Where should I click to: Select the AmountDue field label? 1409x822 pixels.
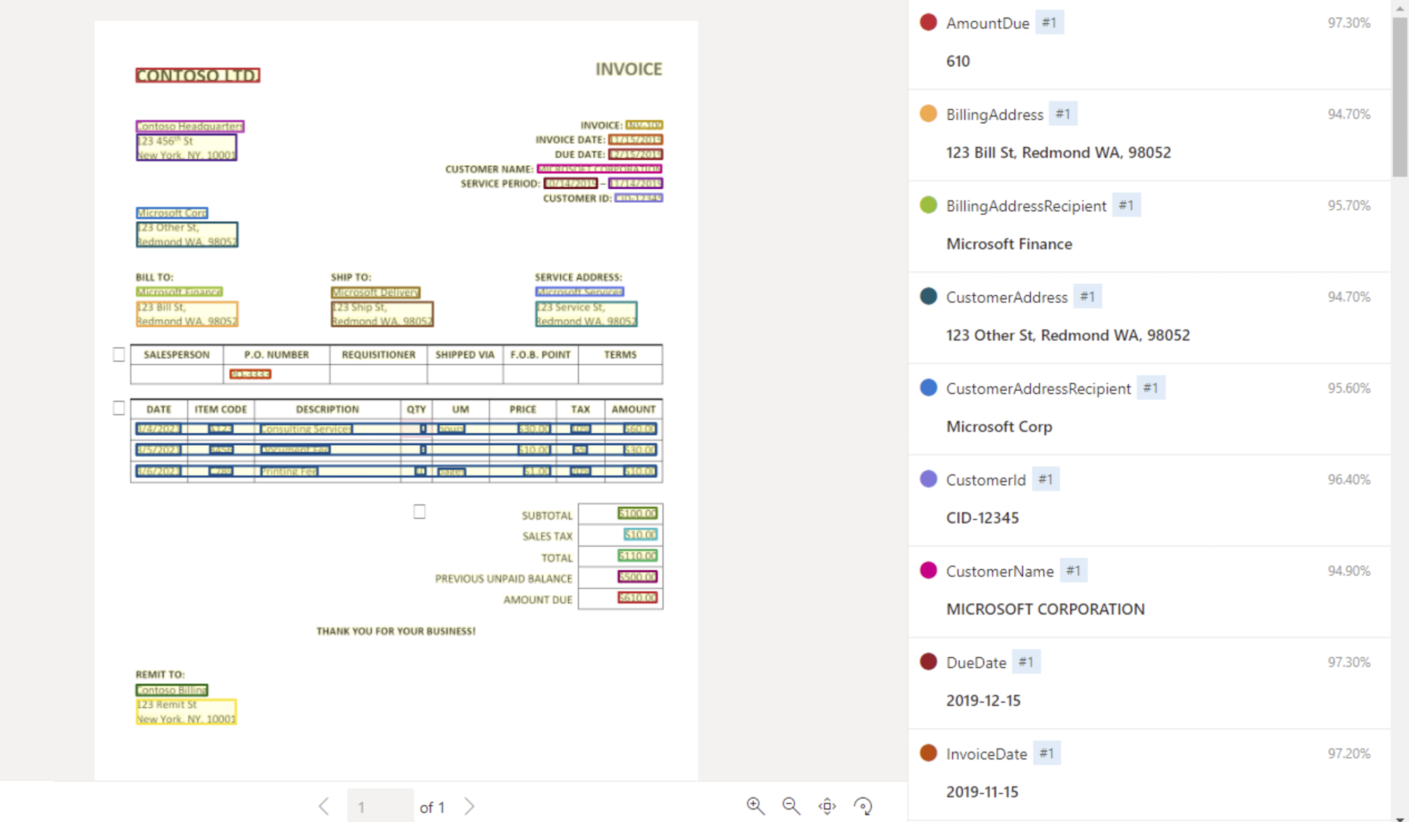[x=988, y=23]
